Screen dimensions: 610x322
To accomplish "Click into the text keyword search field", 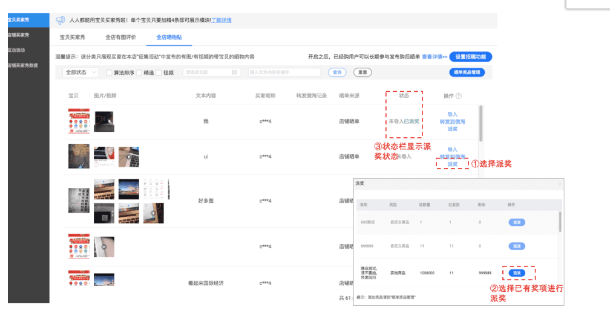I will (283, 72).
